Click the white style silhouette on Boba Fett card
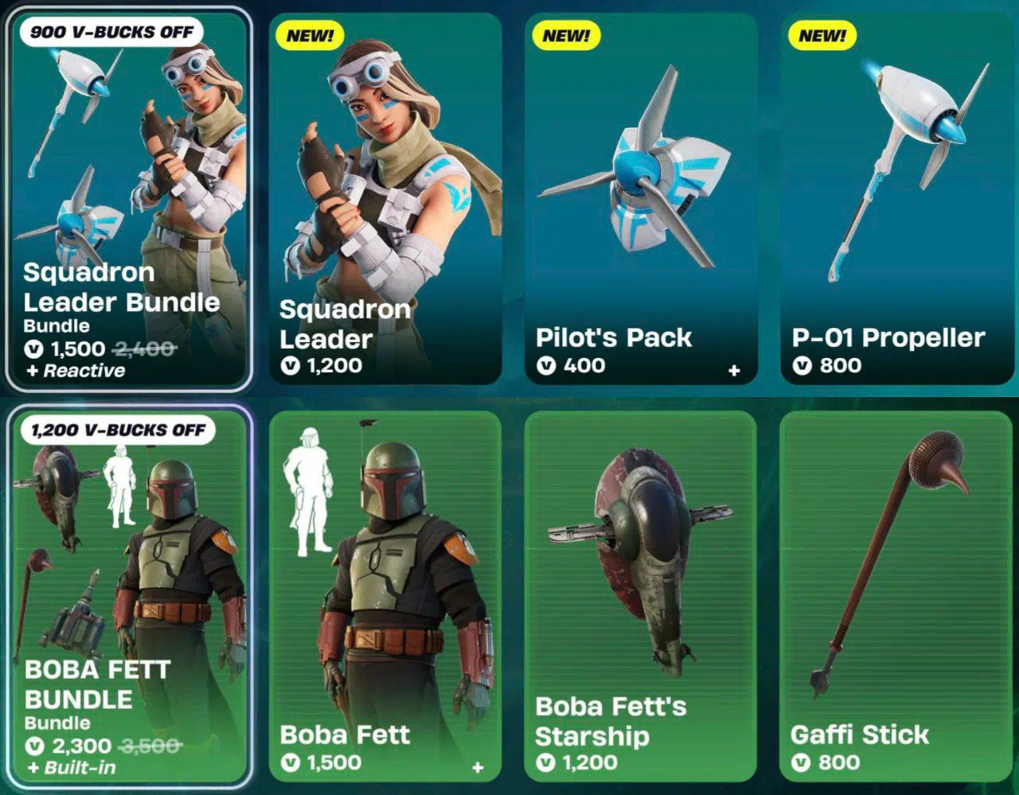1019x795 pixels. pos(308,492)
